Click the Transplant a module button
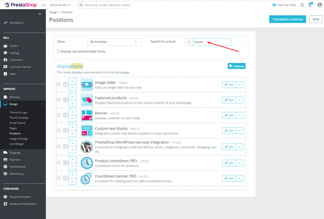This screenshot has height=219, width=324. coord(287,19)
